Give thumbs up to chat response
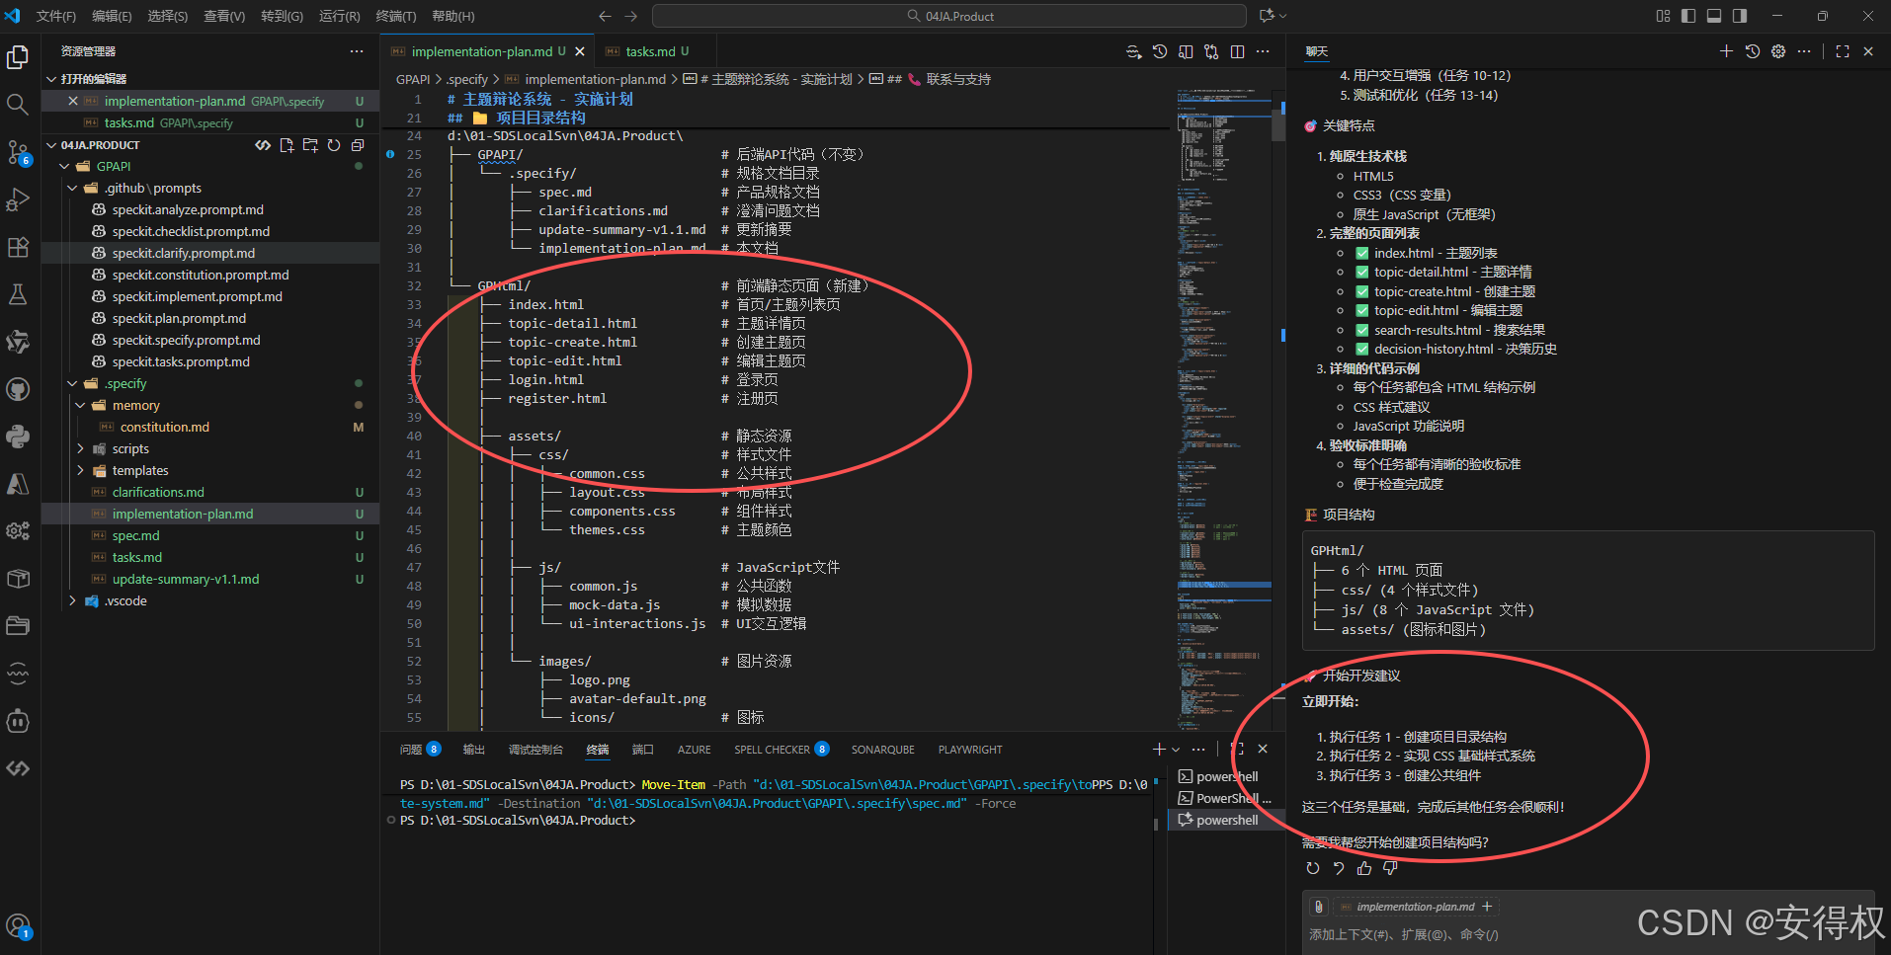This screenshot has height=955, width=1891. (x=1364, y=868)
